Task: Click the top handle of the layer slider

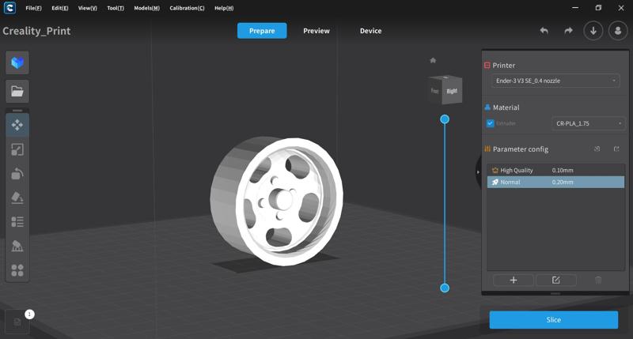Action: pos(445,119)
